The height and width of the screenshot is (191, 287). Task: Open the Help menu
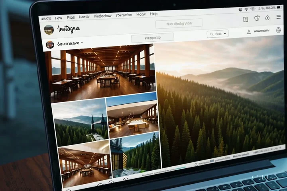click(x=153, y=14)
